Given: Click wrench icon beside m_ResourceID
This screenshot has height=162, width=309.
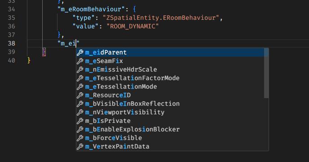Looking at the screenshot, I should click(x=80, y=95).
